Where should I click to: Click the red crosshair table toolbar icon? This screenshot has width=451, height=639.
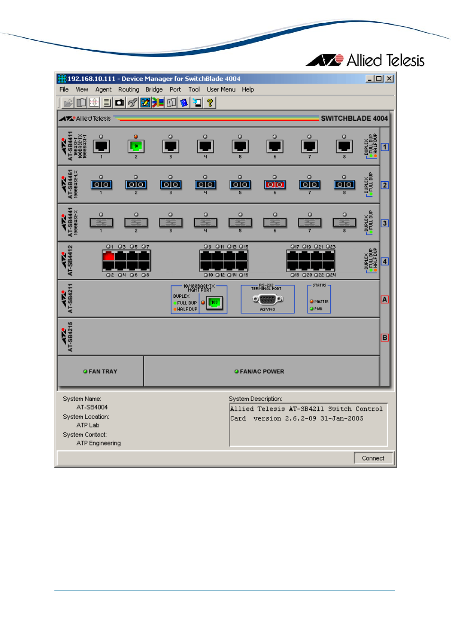click(x=94, y=103)
